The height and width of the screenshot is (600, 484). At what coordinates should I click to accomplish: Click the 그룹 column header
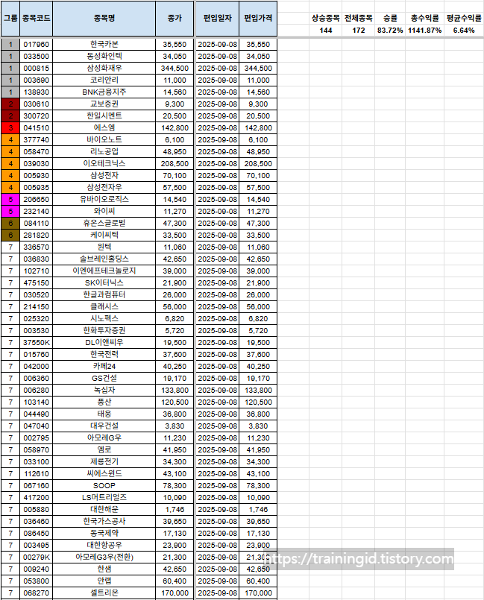[10, 19]
